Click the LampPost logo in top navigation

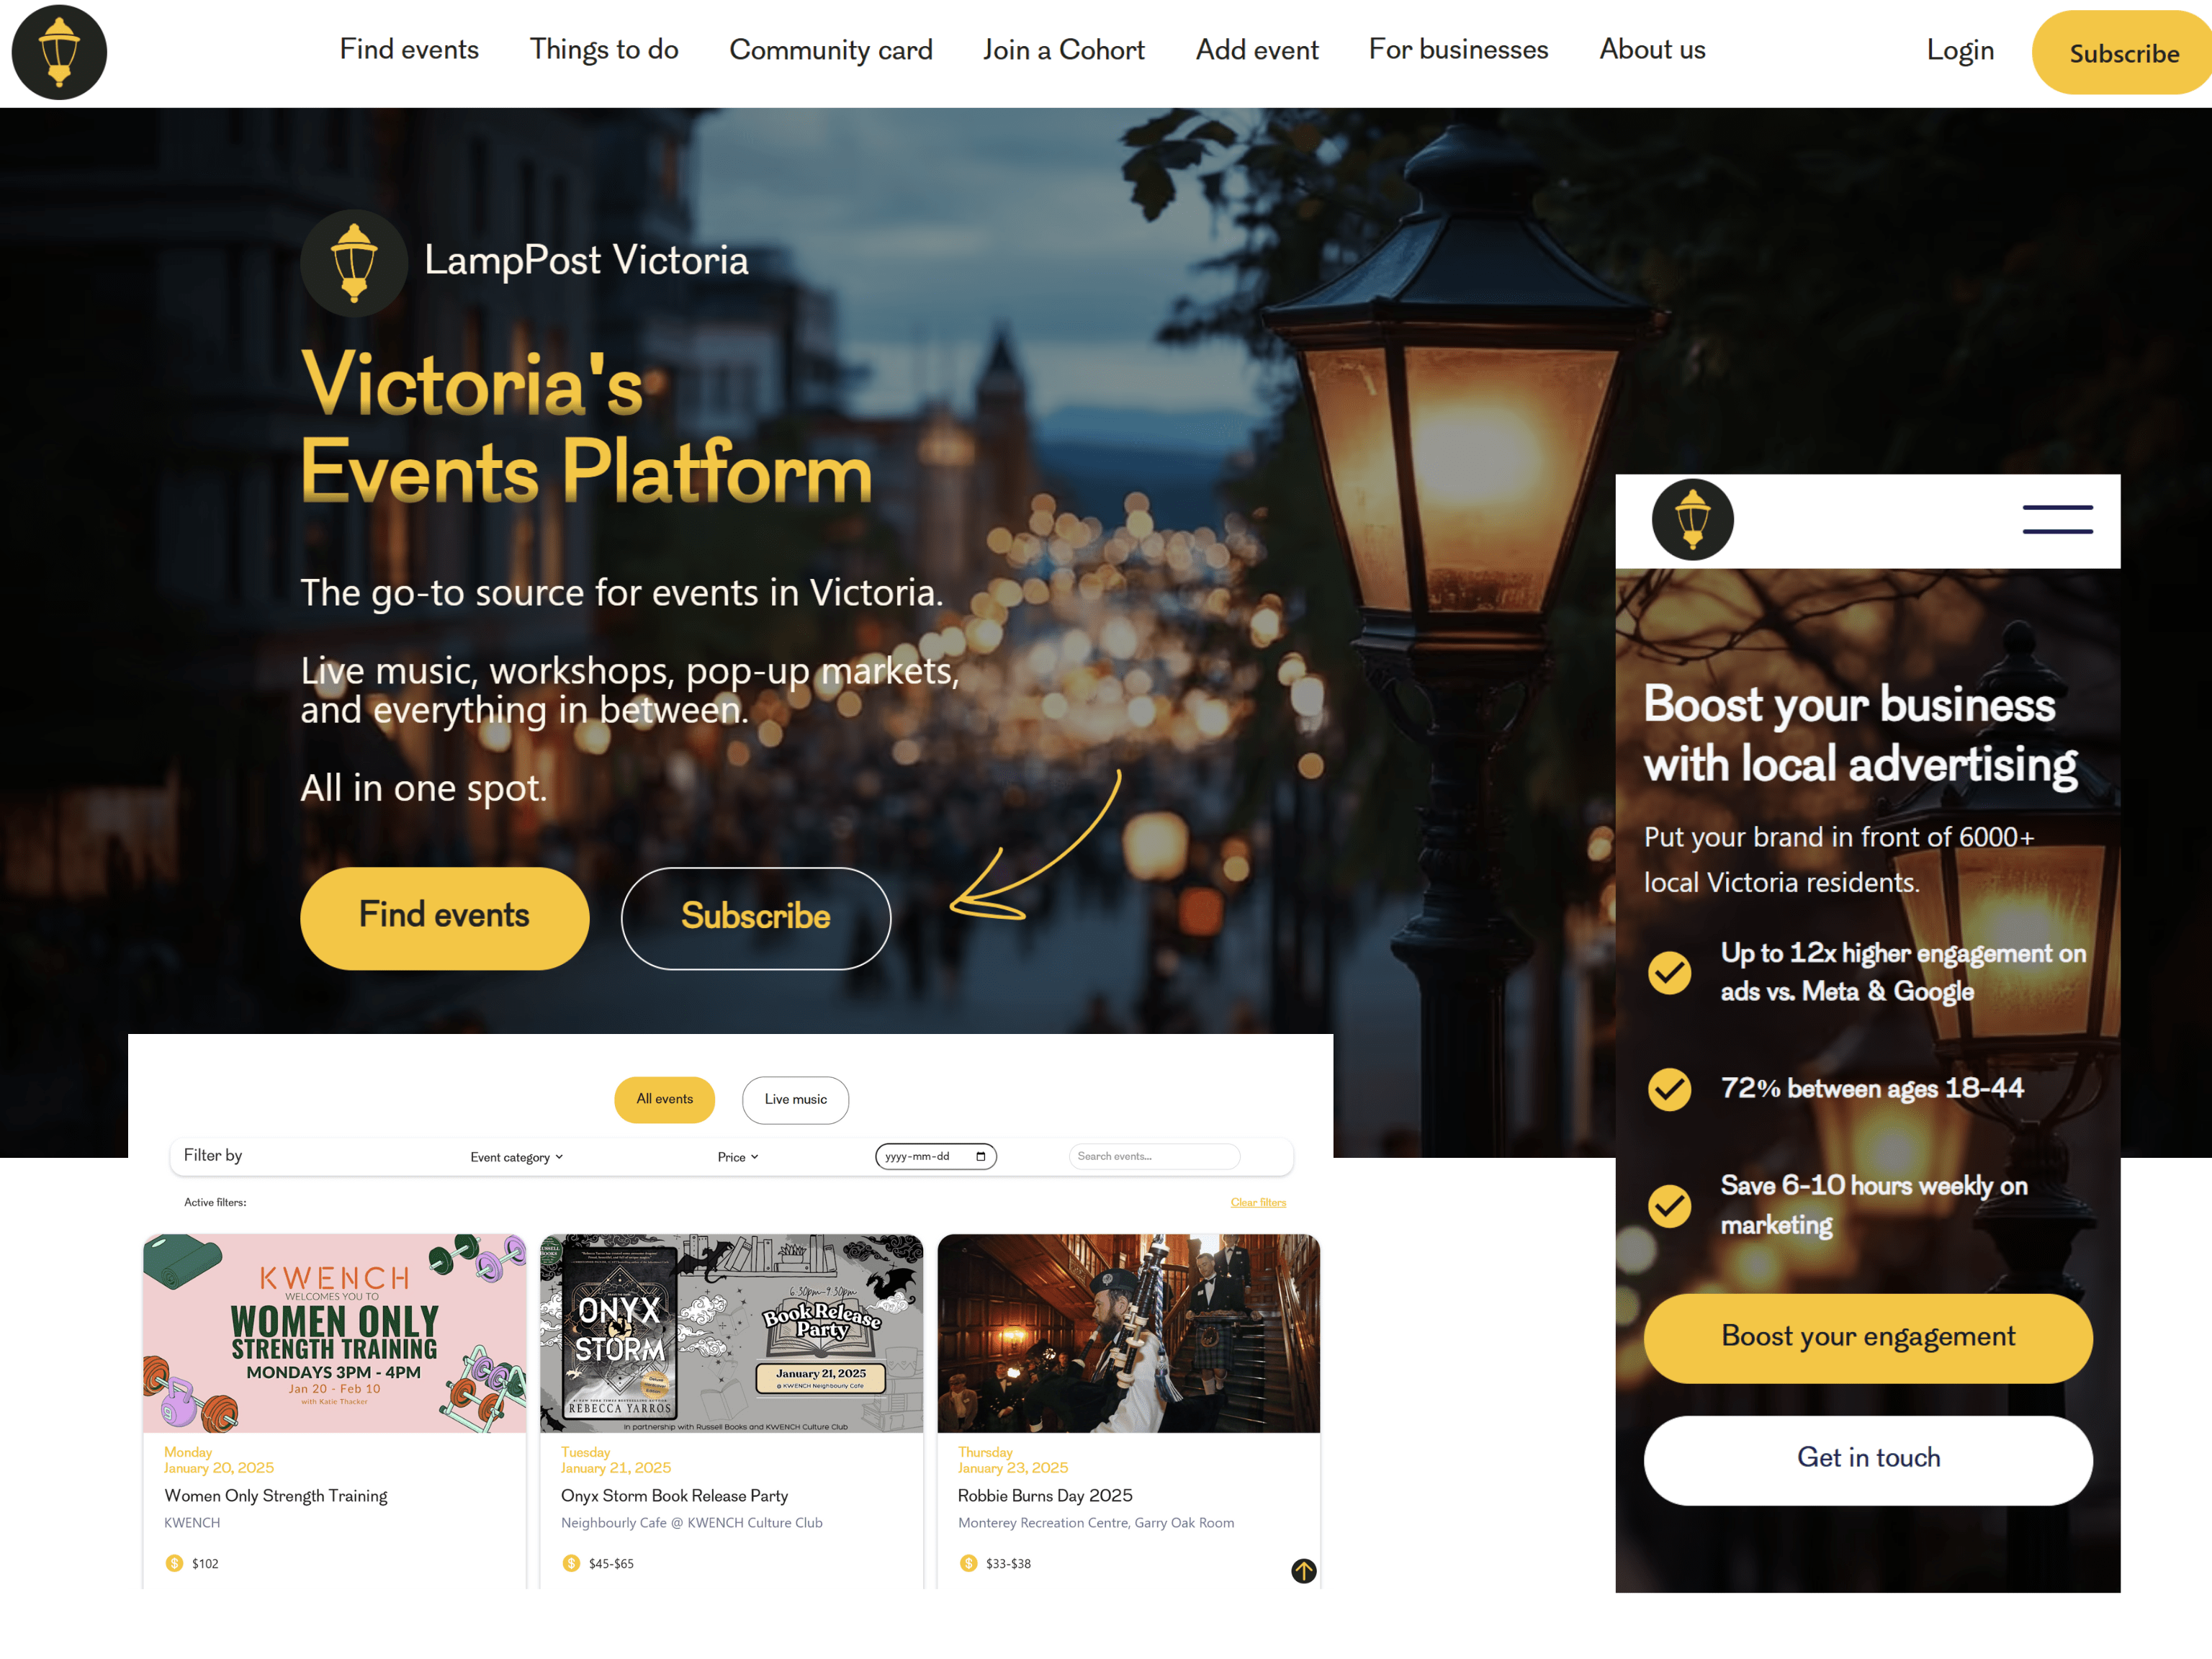[59, 52]
